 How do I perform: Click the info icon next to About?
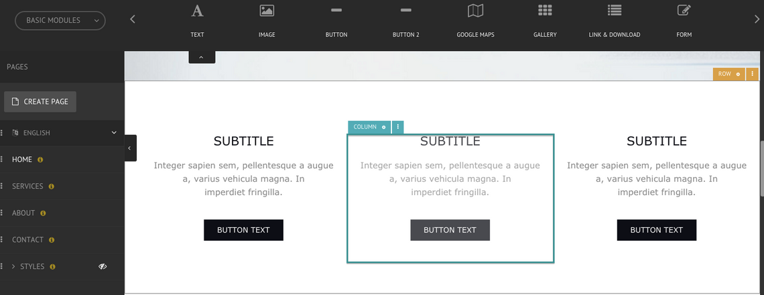tap(43, 213)
